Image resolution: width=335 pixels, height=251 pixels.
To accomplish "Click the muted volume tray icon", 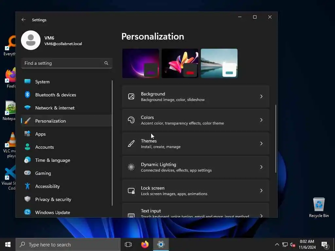I will (x=292, y=245).
